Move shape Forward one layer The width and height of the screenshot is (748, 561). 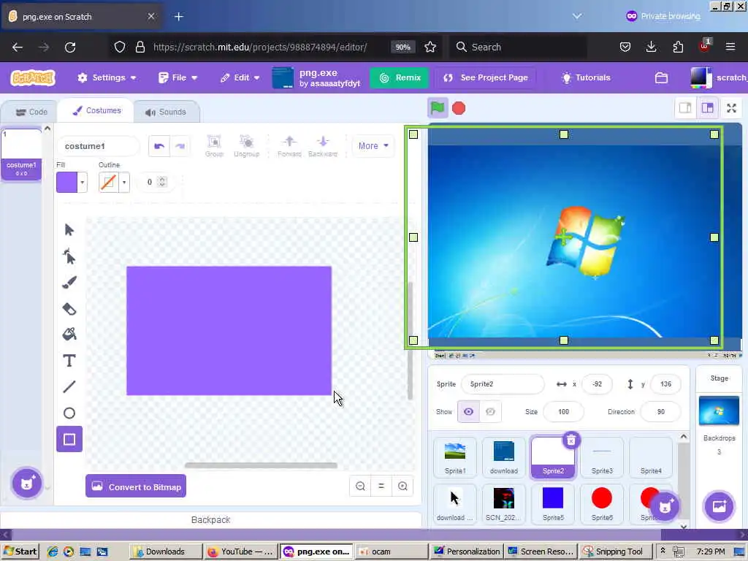[289, 146]
